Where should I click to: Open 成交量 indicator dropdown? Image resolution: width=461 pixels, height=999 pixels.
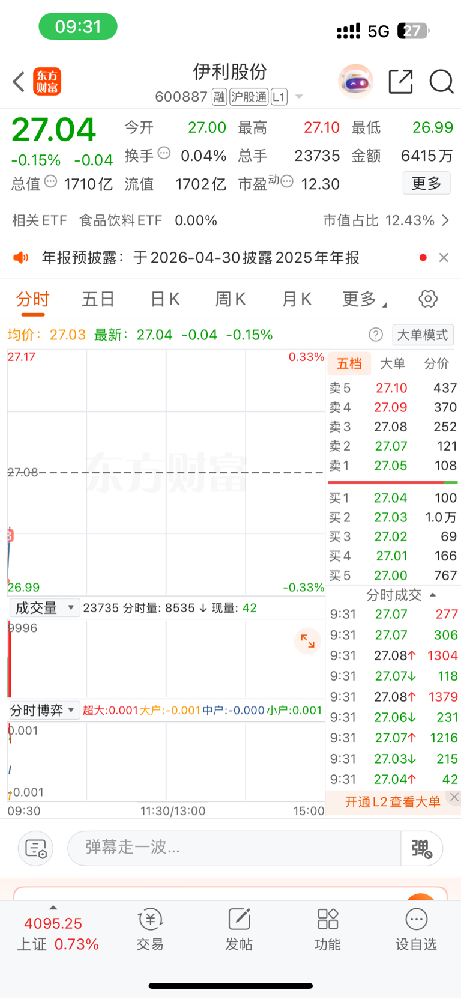(44, 608)
